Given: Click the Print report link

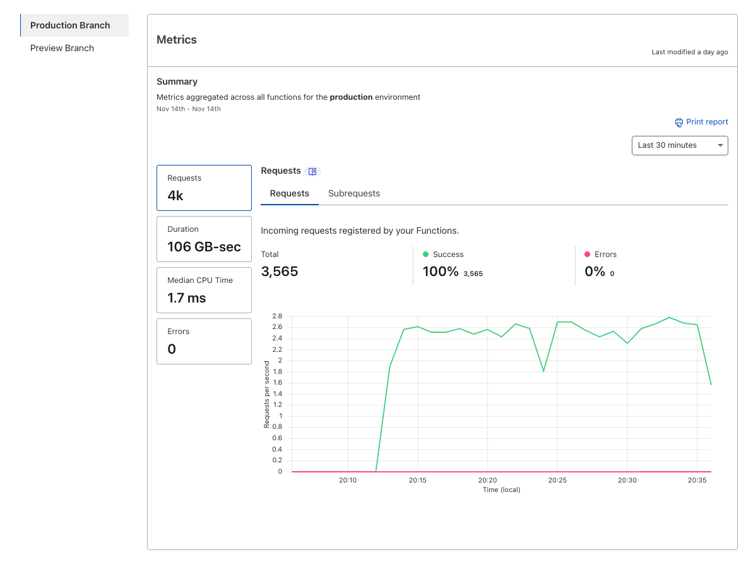Looking at the screenshot, I should [707, 122].
